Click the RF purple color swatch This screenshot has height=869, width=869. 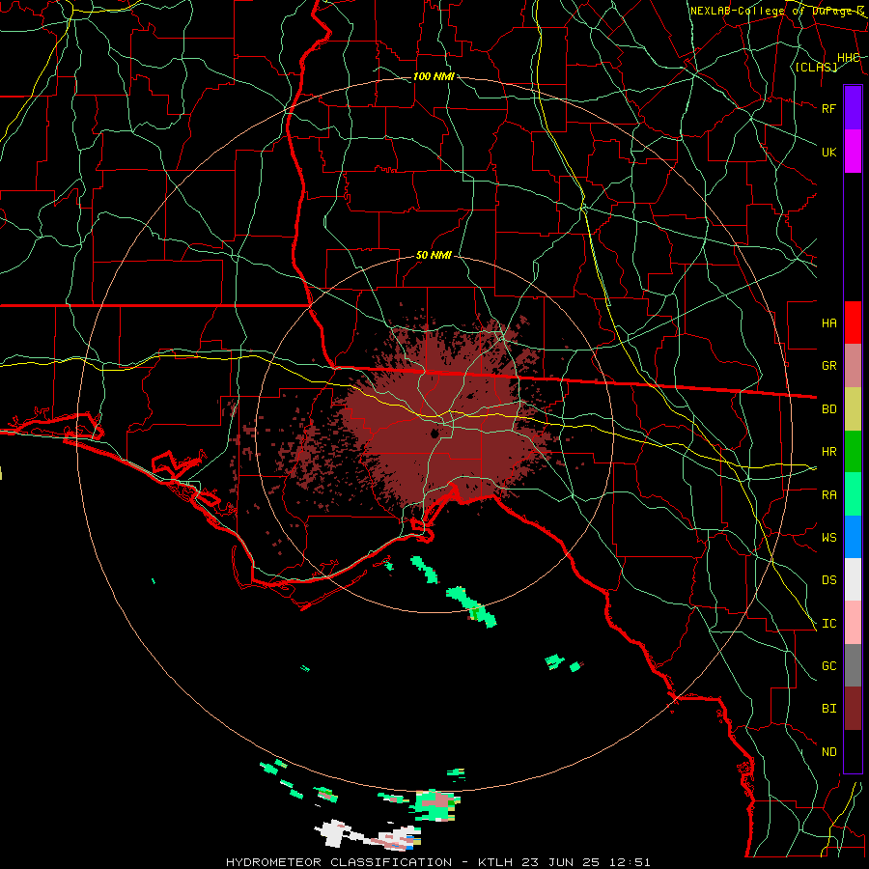pyautogui.click(x=853, y=108)
